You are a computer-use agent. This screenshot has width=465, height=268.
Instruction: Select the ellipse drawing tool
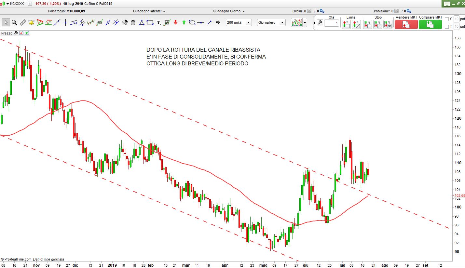(192, 22)
